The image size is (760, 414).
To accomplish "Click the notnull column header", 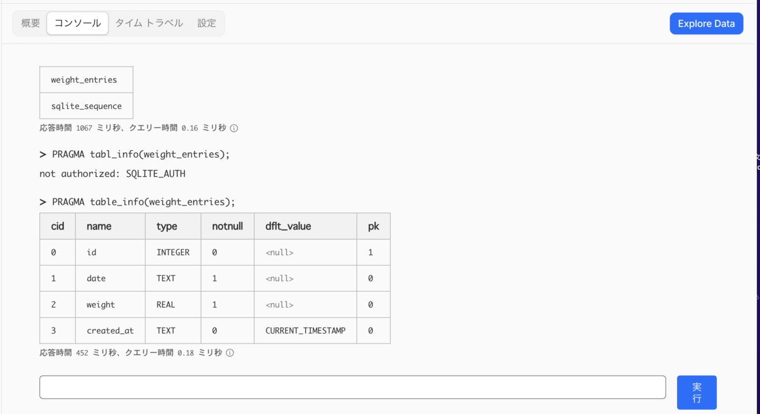I will pos(227,226).
